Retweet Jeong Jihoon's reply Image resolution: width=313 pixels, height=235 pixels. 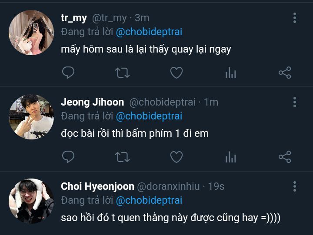(x=122, y=157)
